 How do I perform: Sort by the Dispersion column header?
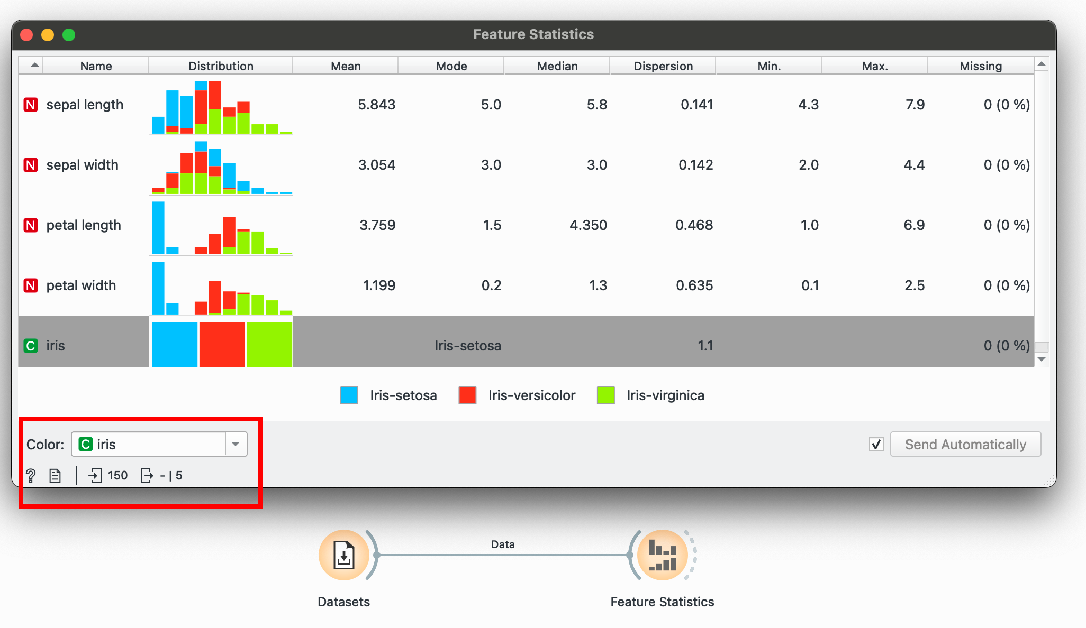pyautogui.click(x=663, y=66)
